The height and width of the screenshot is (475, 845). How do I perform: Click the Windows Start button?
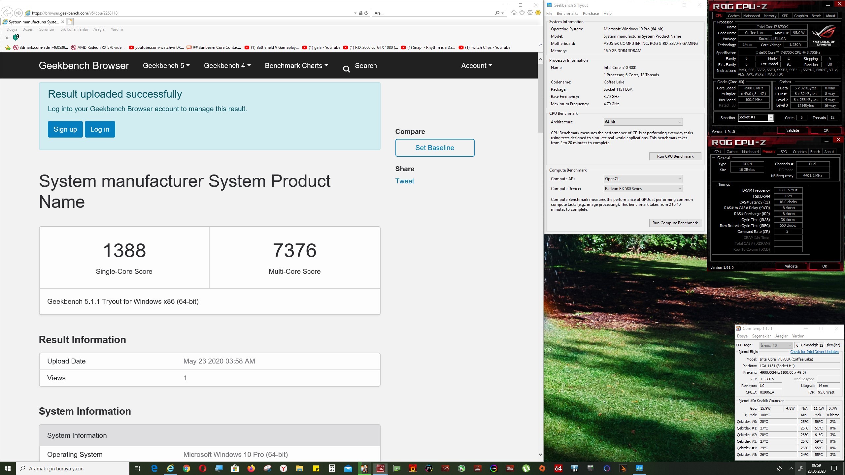8,468
